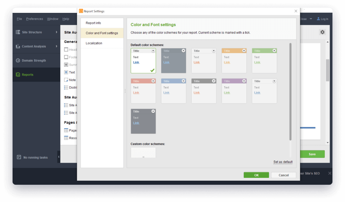Image resolution: width=345 pixels, height=202 pixels.
Task: Open dropdown arrow on white selected scheme
Action: (x=153, y=51)
